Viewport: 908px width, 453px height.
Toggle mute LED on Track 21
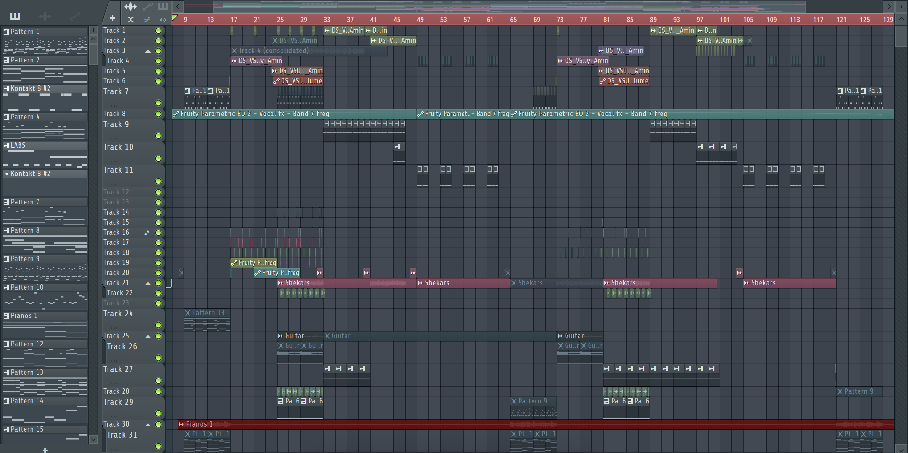click(x=159, y=283)
